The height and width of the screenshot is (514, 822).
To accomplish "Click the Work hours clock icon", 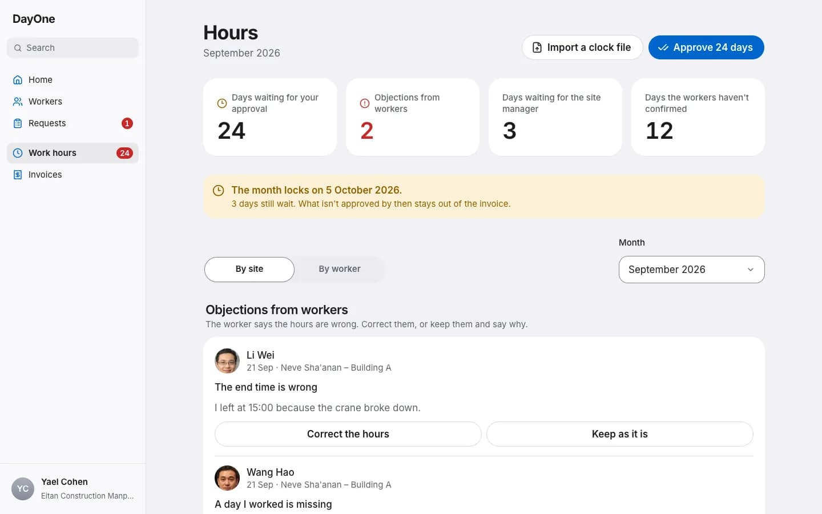I will pos(18,153).
